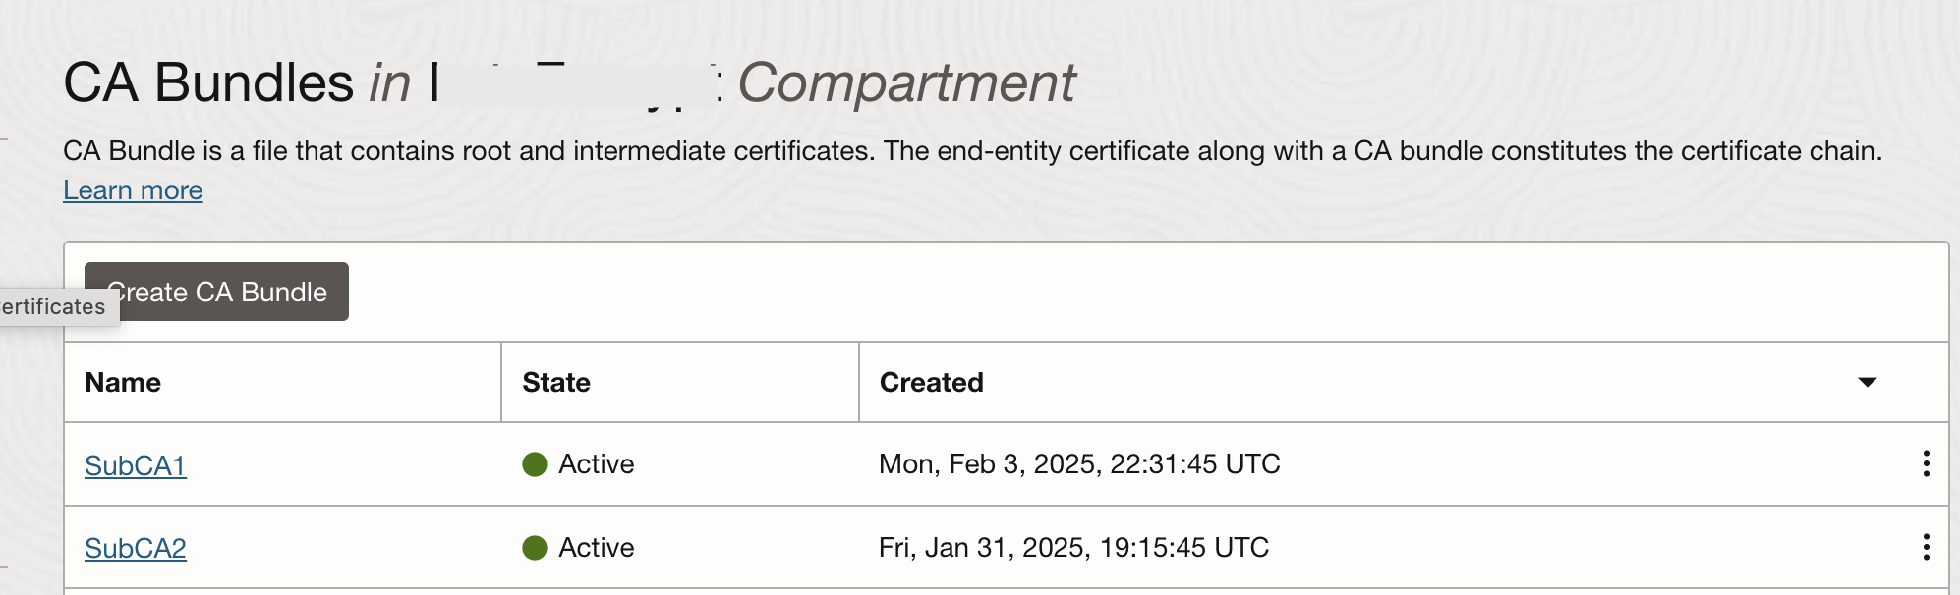
Task: Click the green Active status dot for SubCA1
Action: 535,464
